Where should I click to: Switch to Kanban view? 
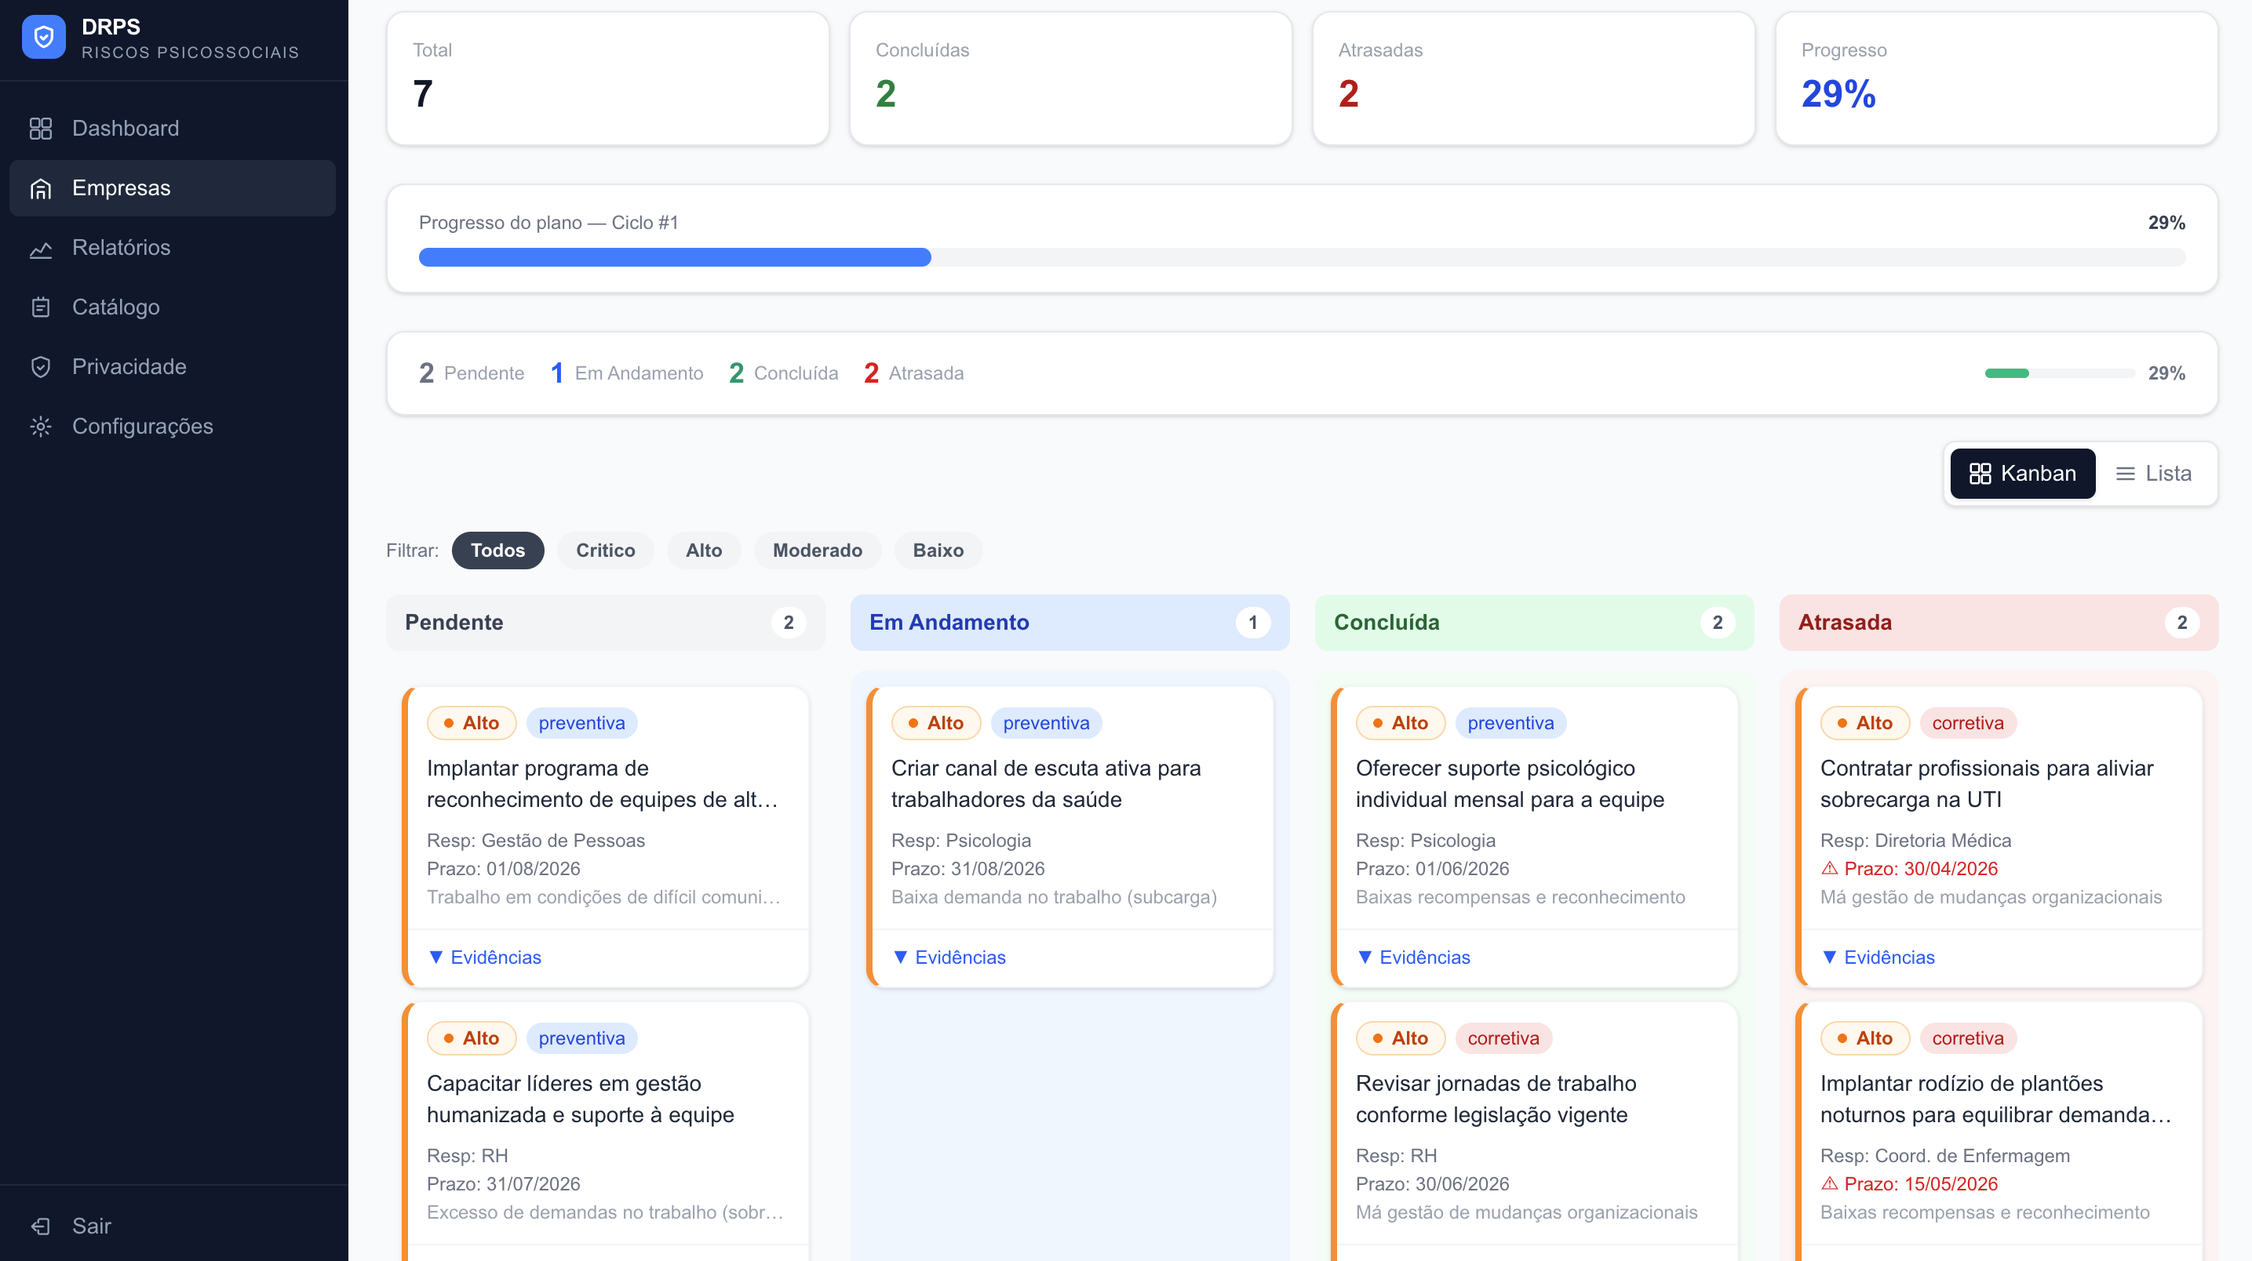pos(2022,474)
